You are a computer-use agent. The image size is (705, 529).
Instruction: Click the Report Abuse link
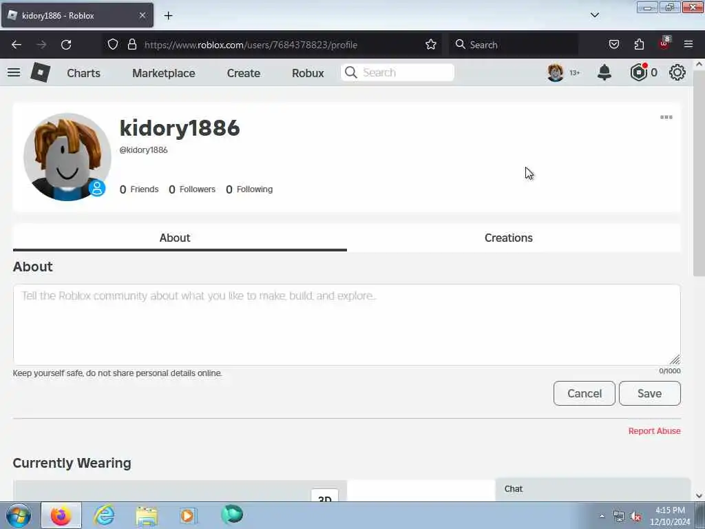(654, 431)
